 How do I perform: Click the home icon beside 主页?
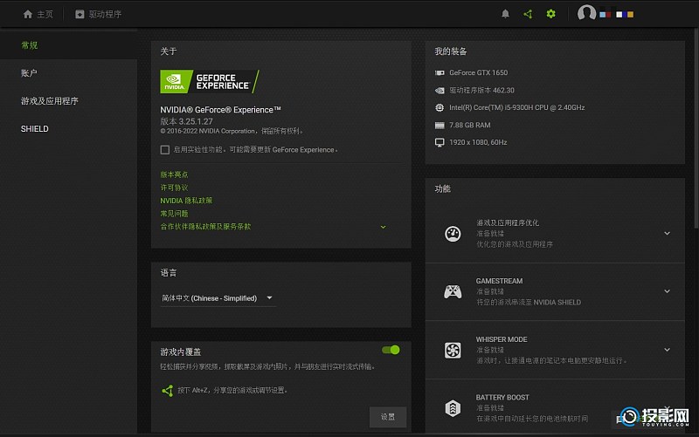[x=28, y=14]
